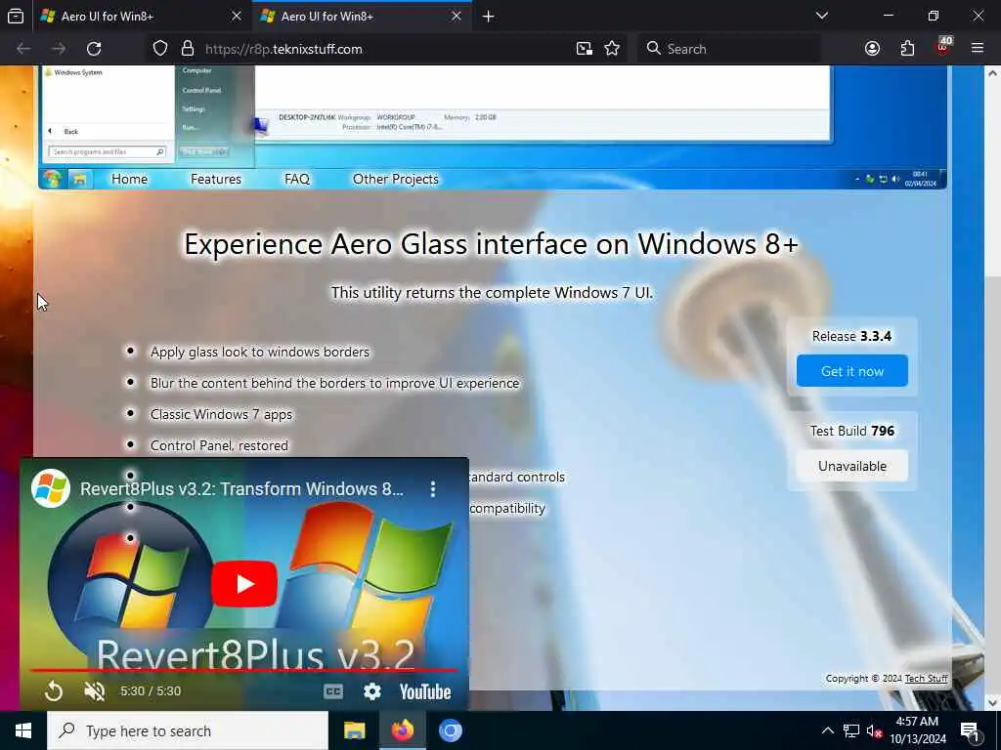Close the second Aero UI tab
1001x750 pixels.
tap(456, 16)
